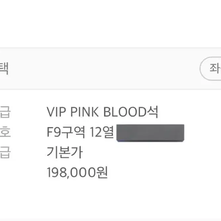The height and width of the screenshot is (221, 221).
Task: Click the 원 currency character
Action: [x=102, y=172]
